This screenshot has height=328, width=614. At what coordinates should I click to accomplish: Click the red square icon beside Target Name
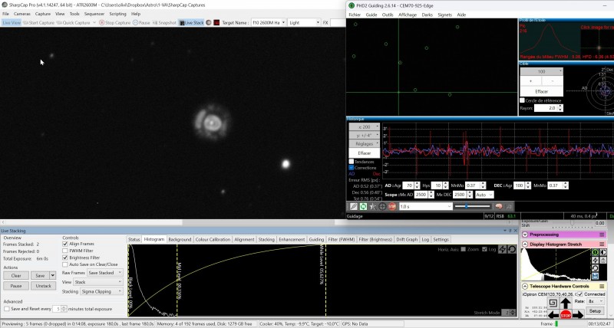216,23
